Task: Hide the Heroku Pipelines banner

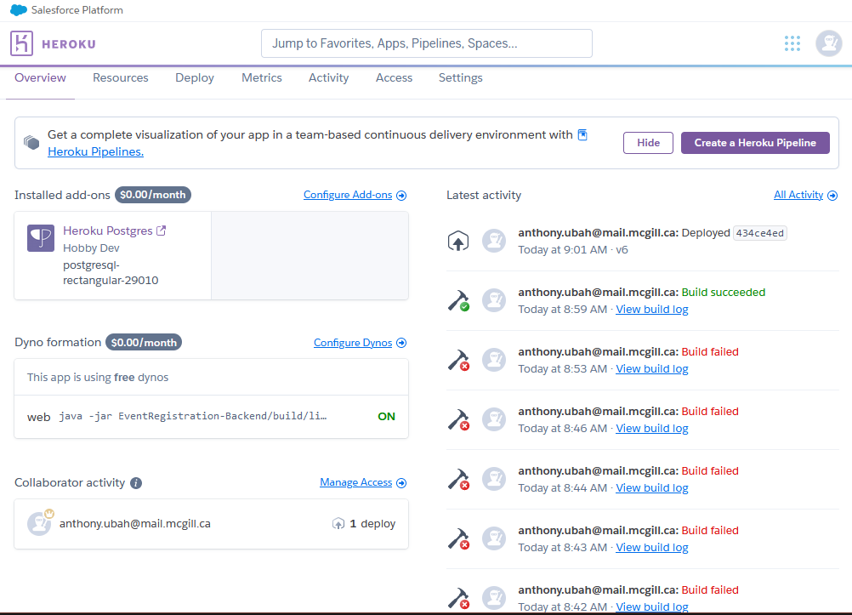Action: 648,143
